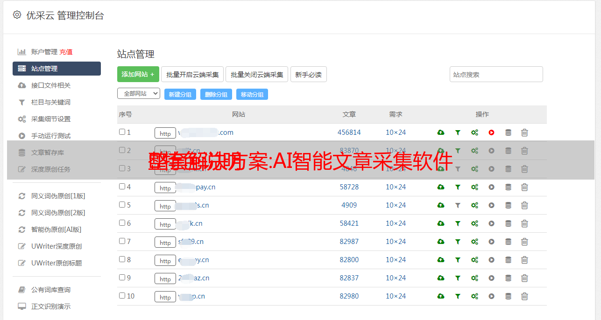Delete site 6 via its trash icon
This screenshot has height=320, width=601.
[524, 223]
